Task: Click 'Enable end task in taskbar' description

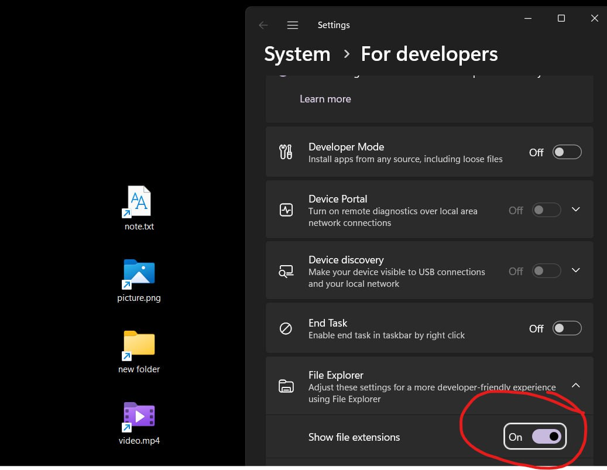Action: tap(386, 335)
